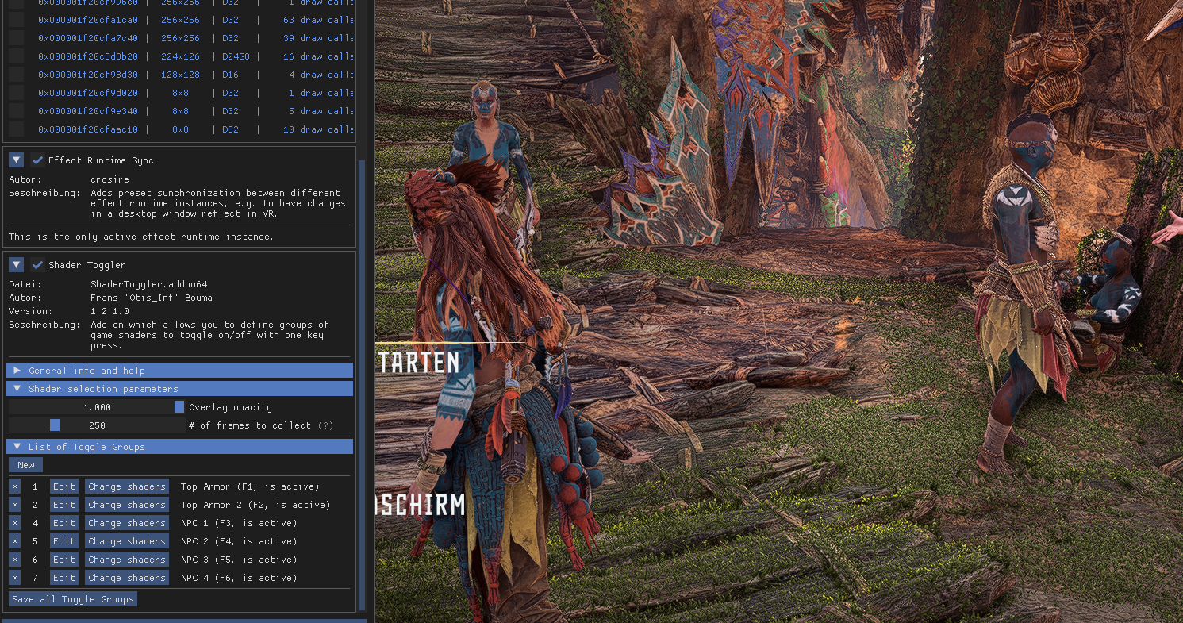Click the 128x128 resolution value
The height and width of the screenshot is (623, 1183).
point(180,75)
